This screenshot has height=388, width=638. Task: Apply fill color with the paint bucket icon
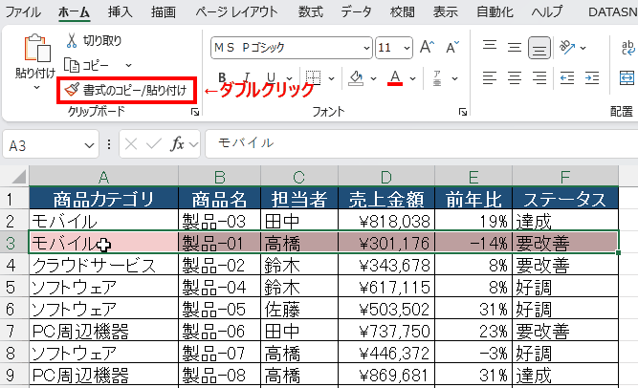356,77
